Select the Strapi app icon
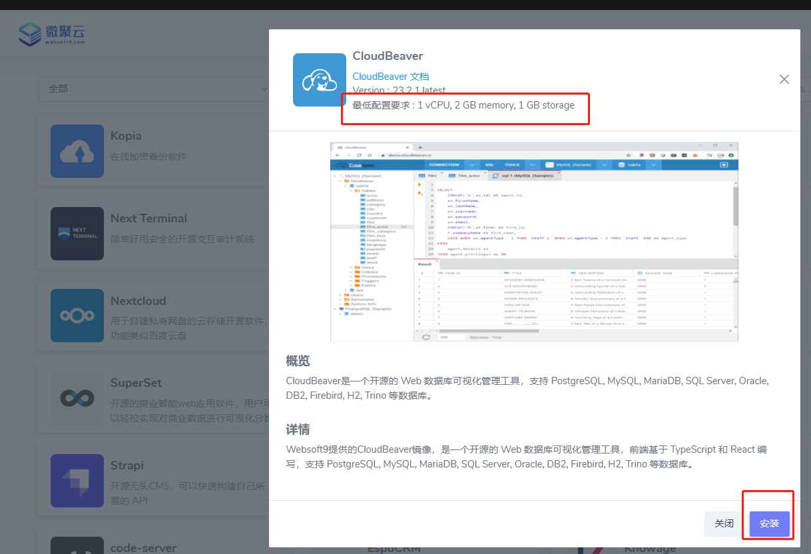Viewport: 811px width, 554px height. [x=77, y=481]
